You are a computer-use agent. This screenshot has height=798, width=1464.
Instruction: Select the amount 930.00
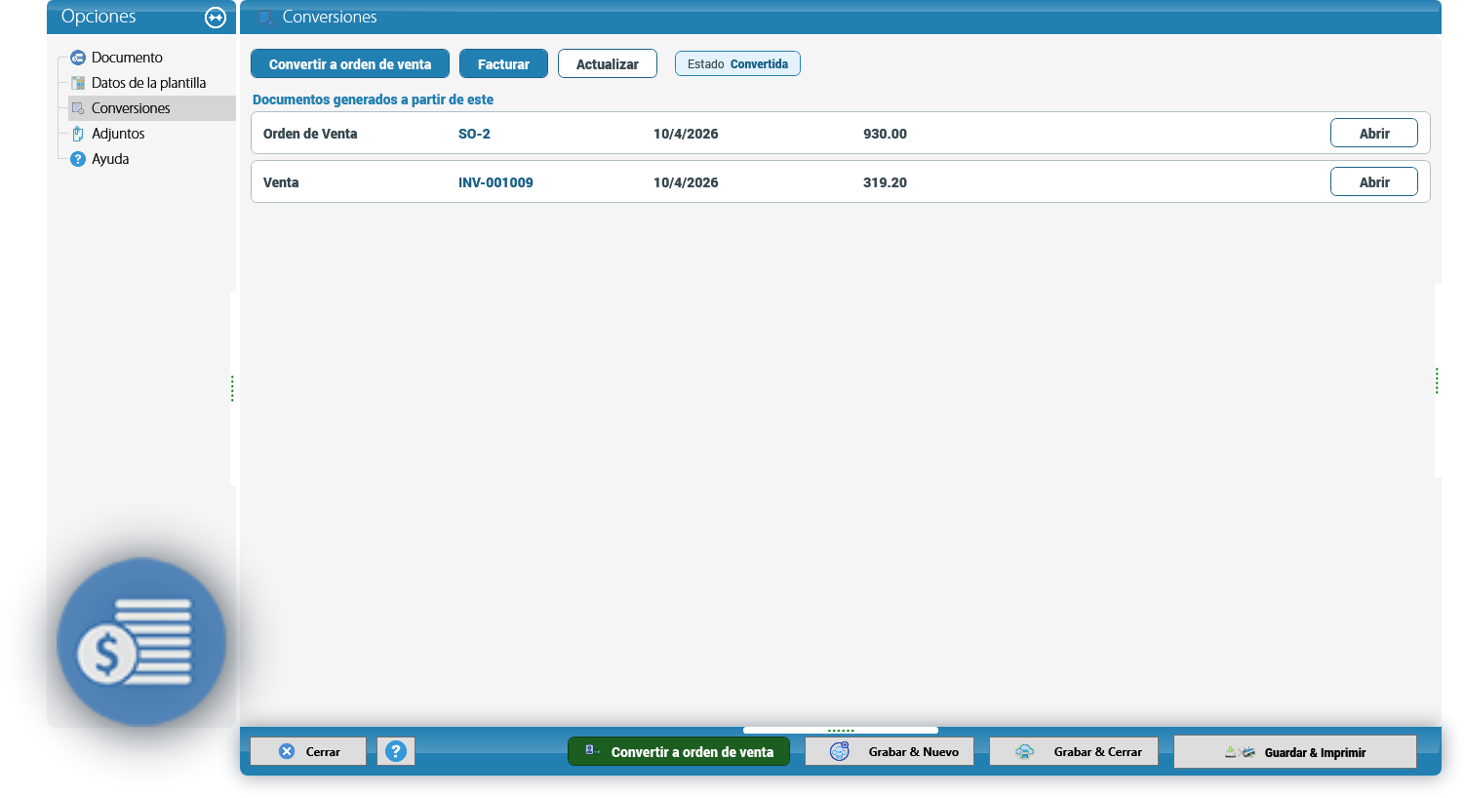pyautogui.click(x=885, y=134)
